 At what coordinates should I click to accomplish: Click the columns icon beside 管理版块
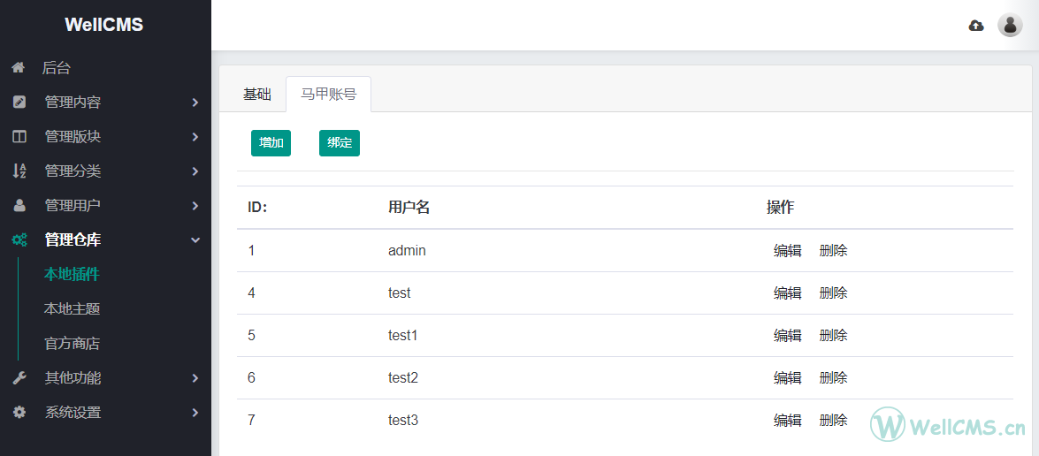point(19,136)
